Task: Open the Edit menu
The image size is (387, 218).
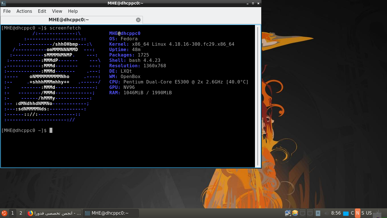Action: point(42,11)
